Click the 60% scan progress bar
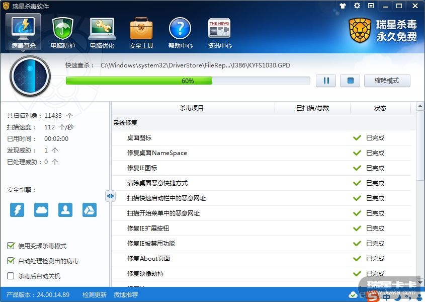This screenshot has height=302, width=425. (188, 81)
